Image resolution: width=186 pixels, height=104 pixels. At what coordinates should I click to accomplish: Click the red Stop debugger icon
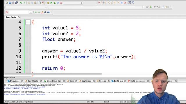125,3
